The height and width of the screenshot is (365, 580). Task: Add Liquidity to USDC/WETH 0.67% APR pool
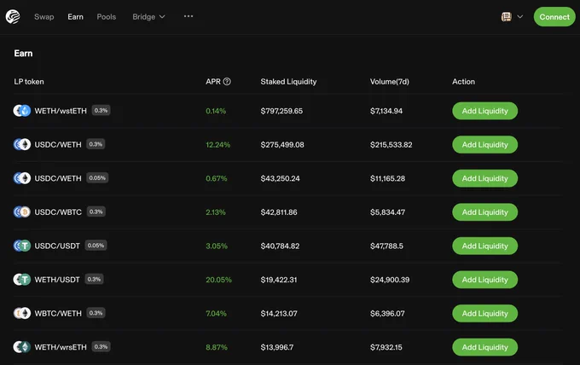point(484,178)
